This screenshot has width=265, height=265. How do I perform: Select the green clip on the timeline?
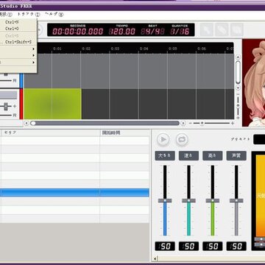tap(53, 104)
